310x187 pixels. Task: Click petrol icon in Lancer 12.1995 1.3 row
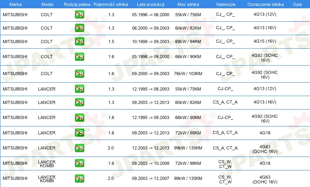pos(79,89)
